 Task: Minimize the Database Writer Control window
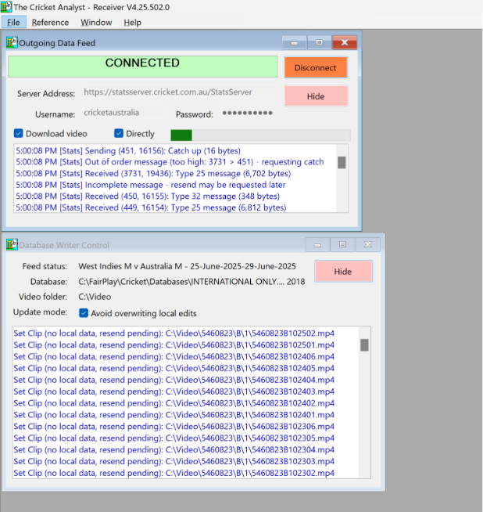[x=317, y=245]
